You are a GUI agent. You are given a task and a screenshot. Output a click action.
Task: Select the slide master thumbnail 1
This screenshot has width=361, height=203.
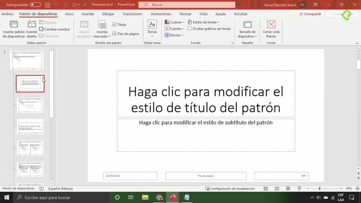(27, 60)
